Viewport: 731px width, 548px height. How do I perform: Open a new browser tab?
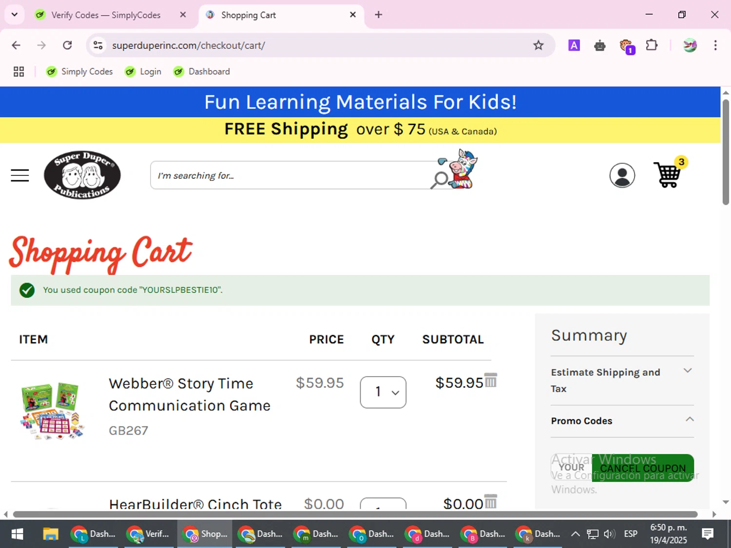pos(378,15)
